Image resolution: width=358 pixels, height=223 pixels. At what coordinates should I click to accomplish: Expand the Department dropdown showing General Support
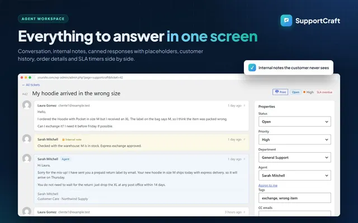pyautogui.click(x=295, y=157)
